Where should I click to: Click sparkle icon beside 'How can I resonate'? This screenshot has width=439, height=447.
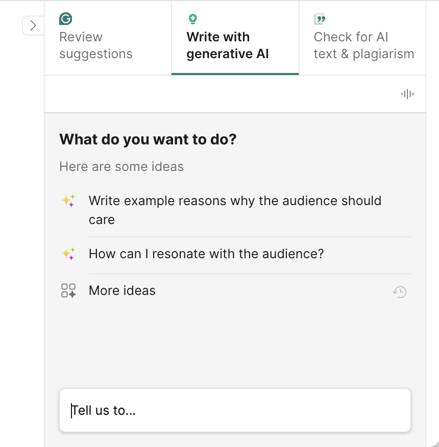point(68,254)
